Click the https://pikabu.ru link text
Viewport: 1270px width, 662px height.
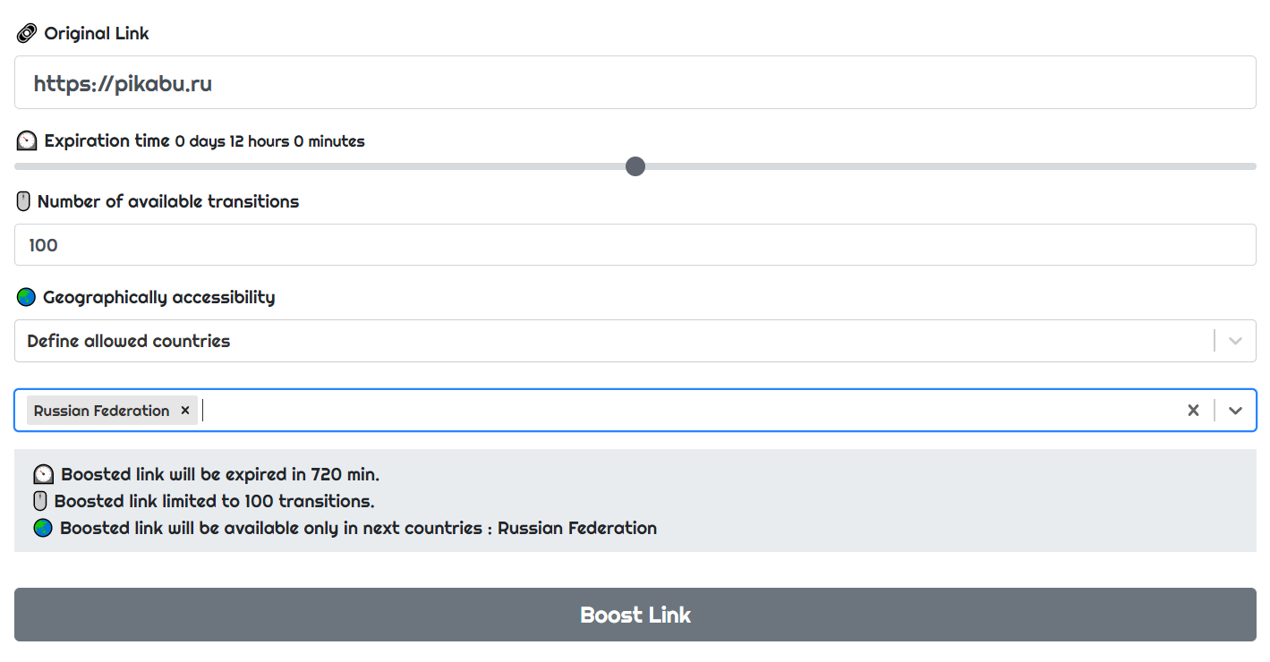tap(123, 82)
